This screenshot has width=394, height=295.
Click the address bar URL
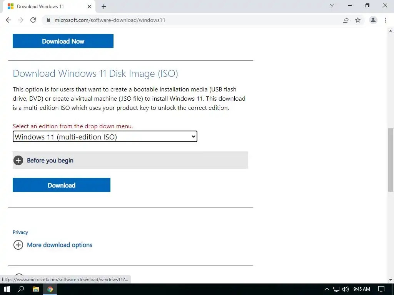(110, 20)
